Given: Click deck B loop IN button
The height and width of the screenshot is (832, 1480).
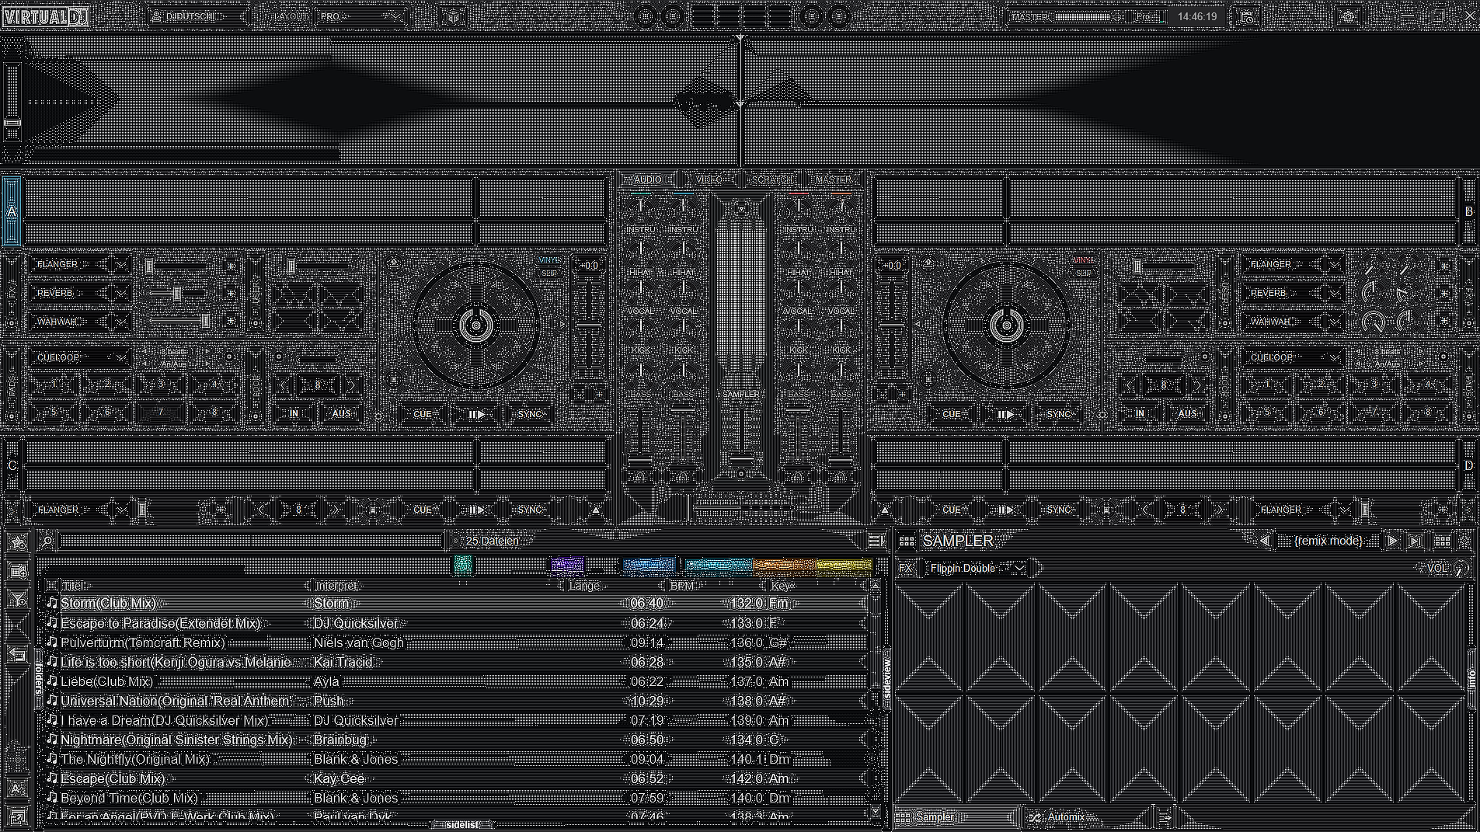Looking at the screenshot, I should (x=1140, y=414).
